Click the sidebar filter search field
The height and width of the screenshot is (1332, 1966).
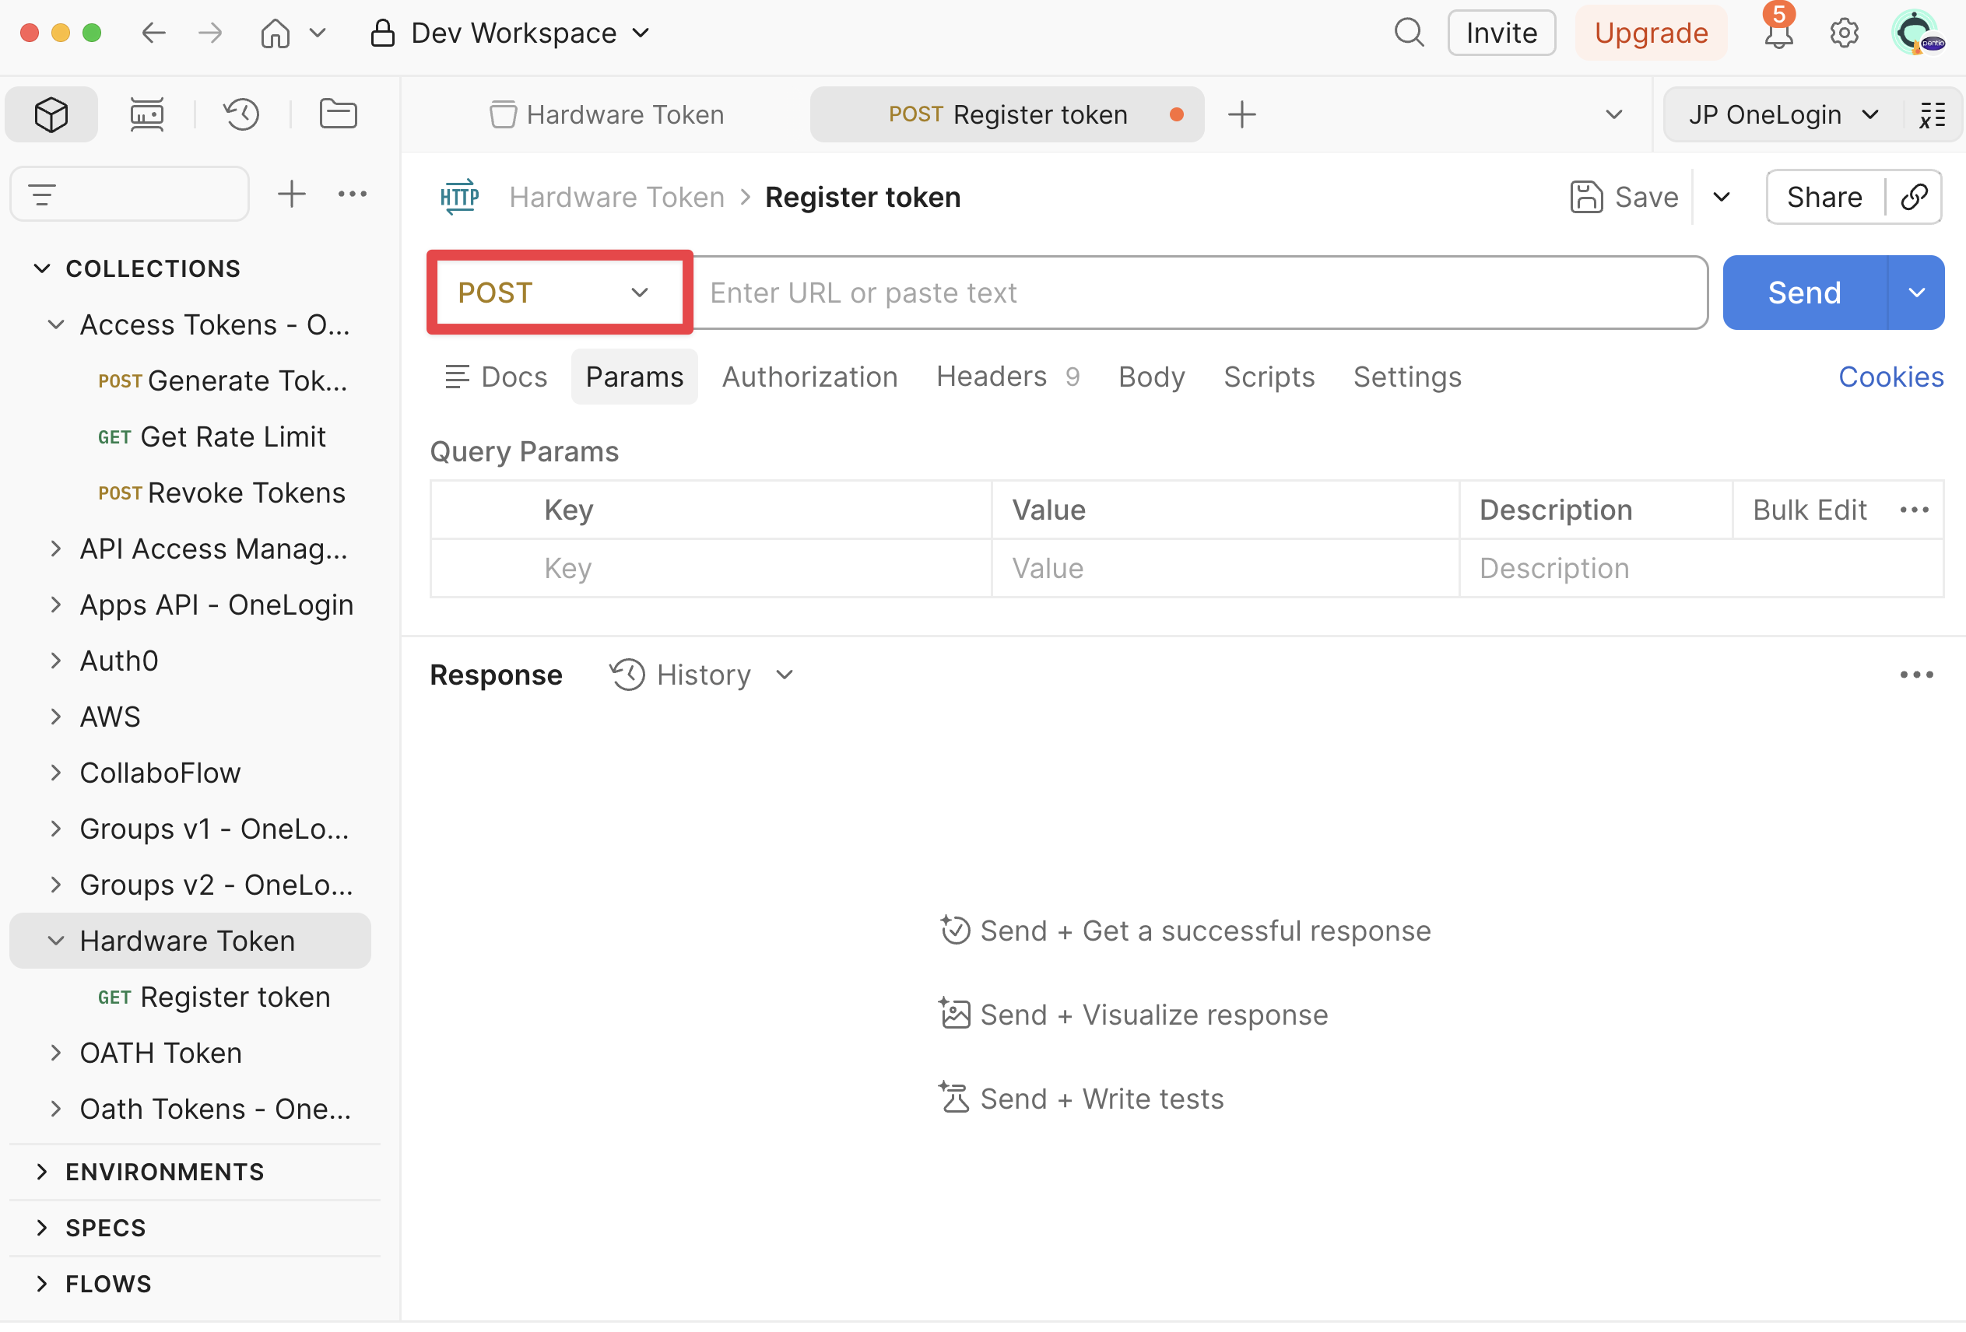point(130,195)
